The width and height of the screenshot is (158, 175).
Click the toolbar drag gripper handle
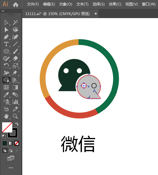[x=11, y=14]
